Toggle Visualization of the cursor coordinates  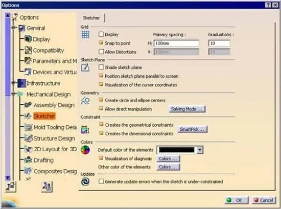pos(101,84)
